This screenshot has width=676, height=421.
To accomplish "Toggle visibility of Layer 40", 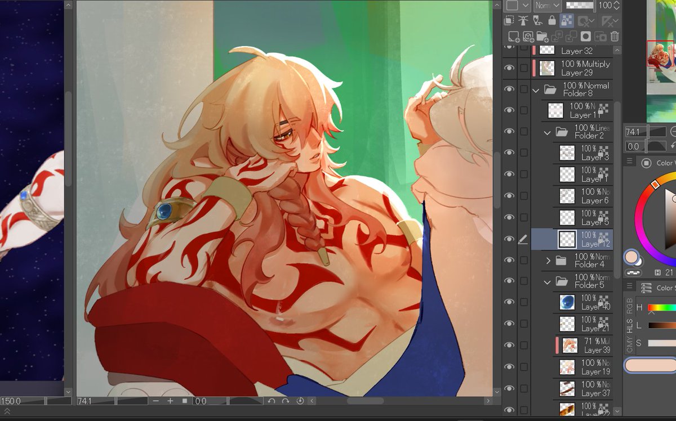I will (509, 303).
